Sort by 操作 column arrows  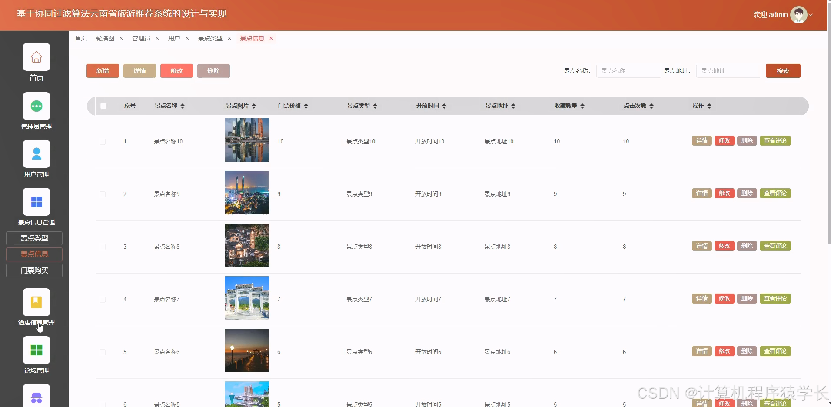click(709, 106)
